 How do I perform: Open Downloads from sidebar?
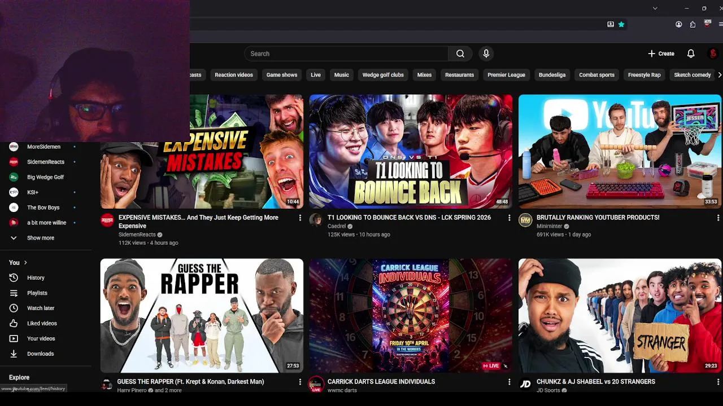[x=46, y=354]
